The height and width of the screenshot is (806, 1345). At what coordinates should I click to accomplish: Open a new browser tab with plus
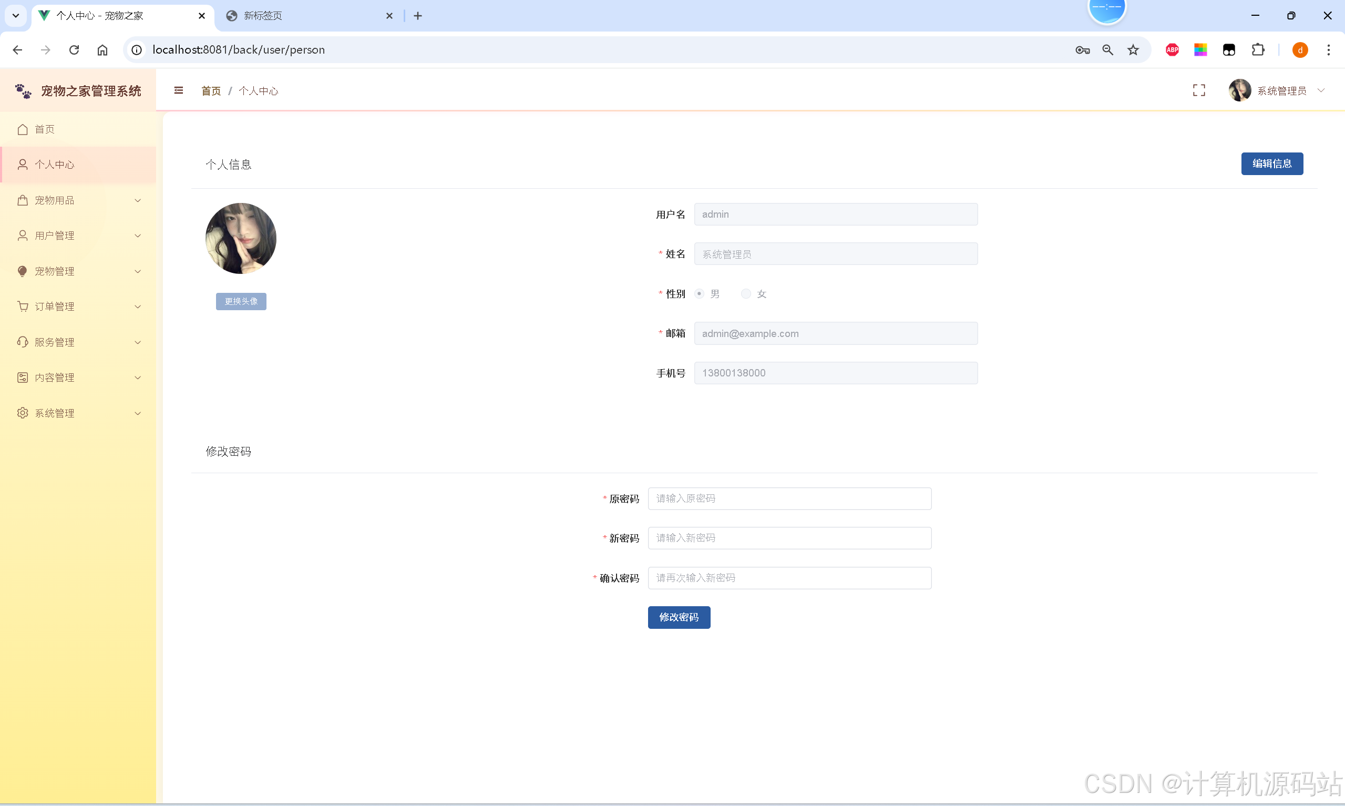click(418, 16)
